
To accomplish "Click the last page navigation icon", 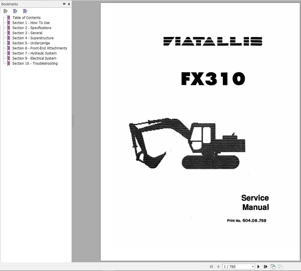I will coord(266,266).
